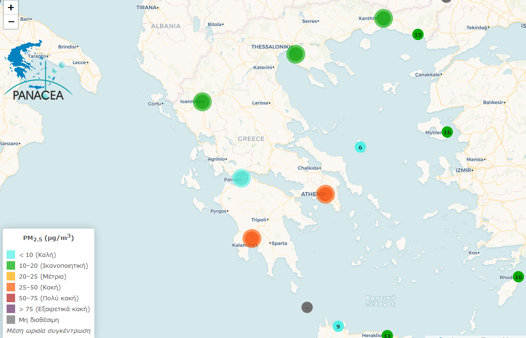Click the cyan marker labeled 9
The width and height of the screenshot is (526, 338).
(x=338, y=326)
